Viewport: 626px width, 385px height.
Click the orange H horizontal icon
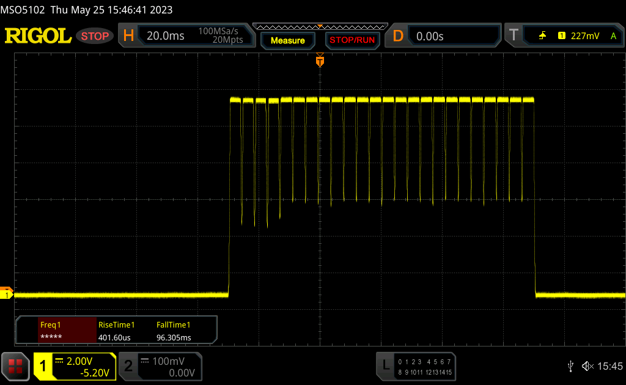[x=128, y=36]
